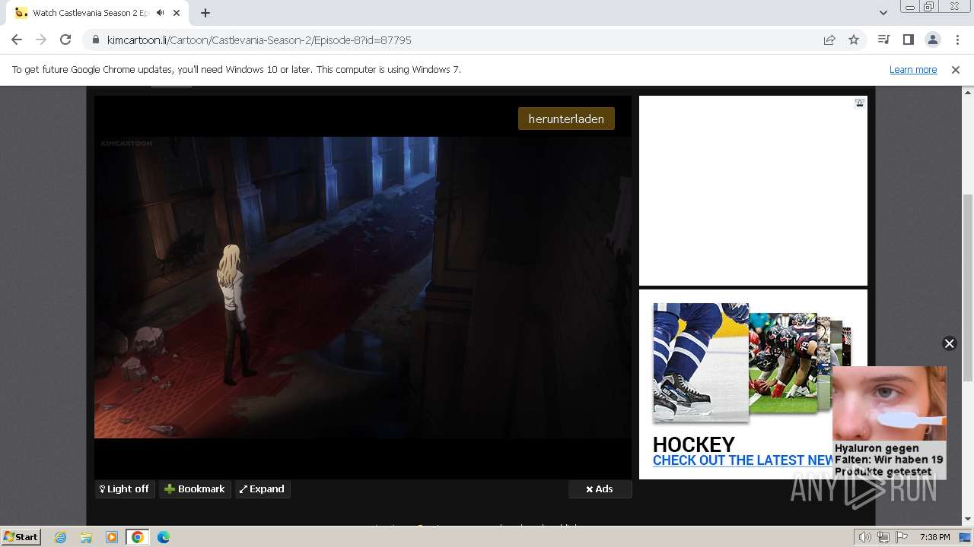This screenshot has width=974, height=547.
Task: Open the tab search dropdown arrow
Action: click(x=883, y=13)
